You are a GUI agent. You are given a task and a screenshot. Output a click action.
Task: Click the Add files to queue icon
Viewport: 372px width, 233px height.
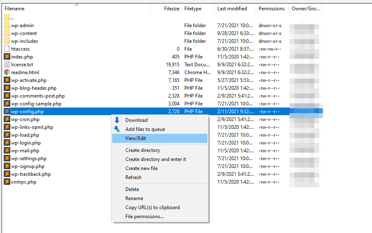click(117, 129)
